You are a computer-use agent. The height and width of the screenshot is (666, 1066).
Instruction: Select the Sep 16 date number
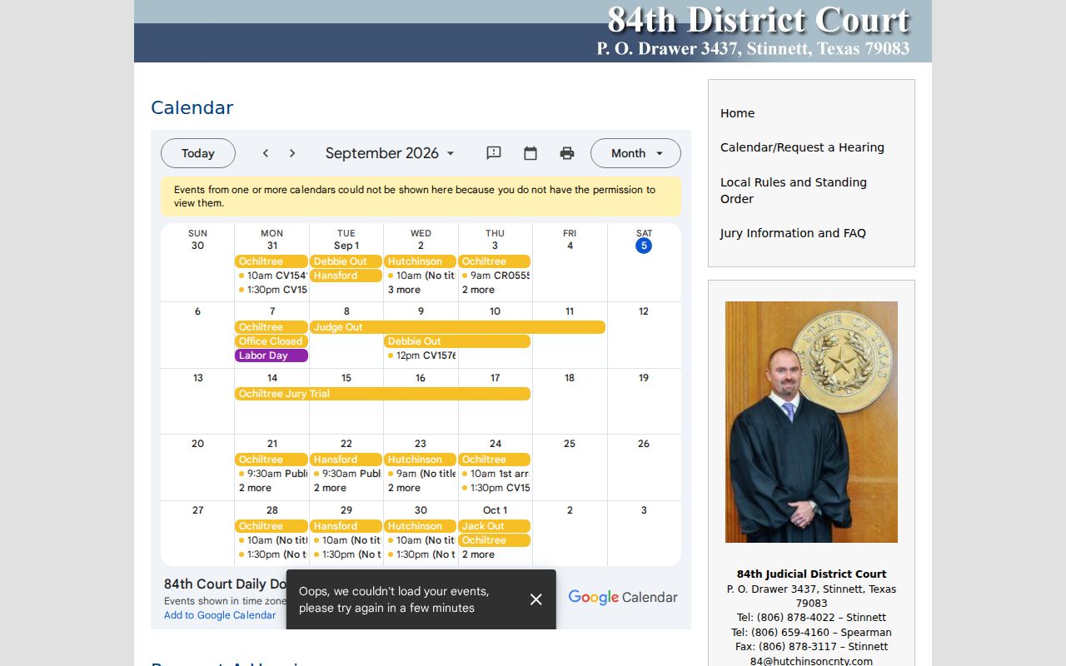tap(421, 378)
